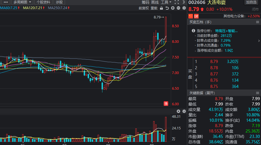Click the undo arrow icon above chart
Screen dimensions: 261x145
click(x=167, y=8)
